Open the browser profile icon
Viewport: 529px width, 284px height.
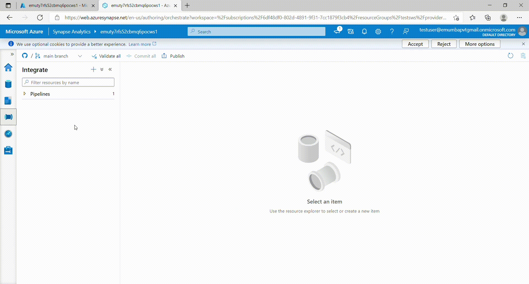pyautogui.click(x=504, y=18)
